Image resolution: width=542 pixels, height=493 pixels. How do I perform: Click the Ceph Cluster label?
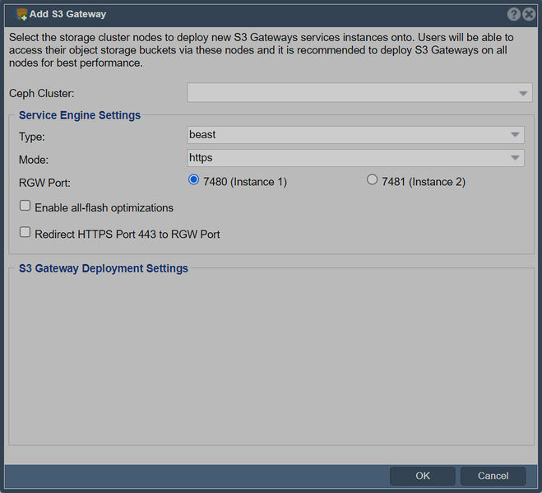(41, 93)
